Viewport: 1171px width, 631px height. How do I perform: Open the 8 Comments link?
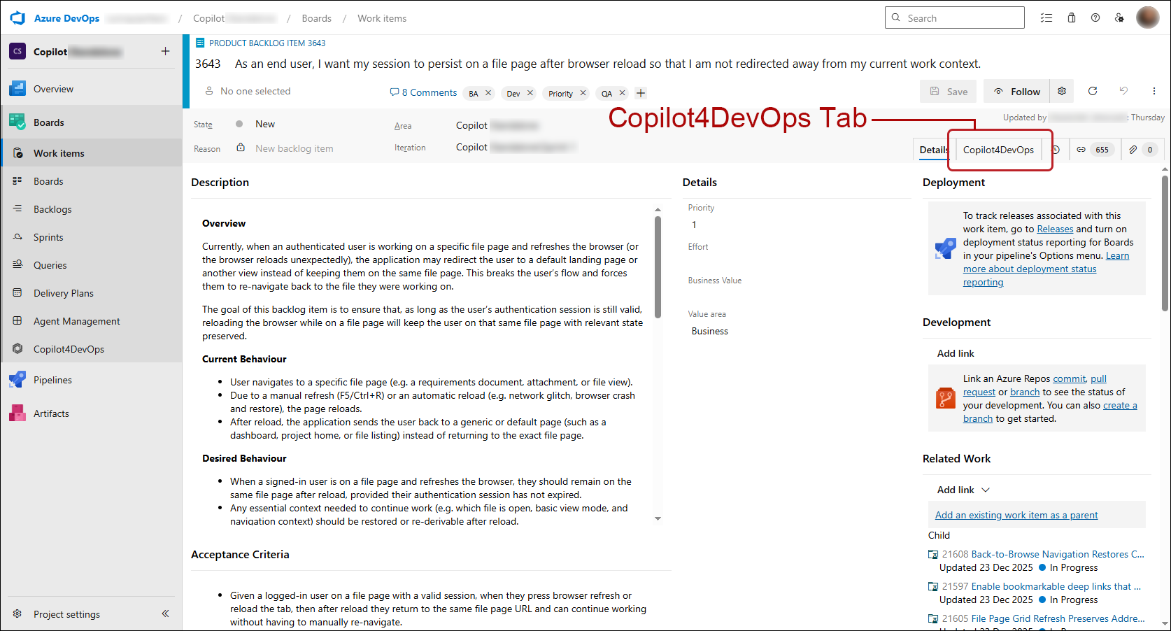423,92
